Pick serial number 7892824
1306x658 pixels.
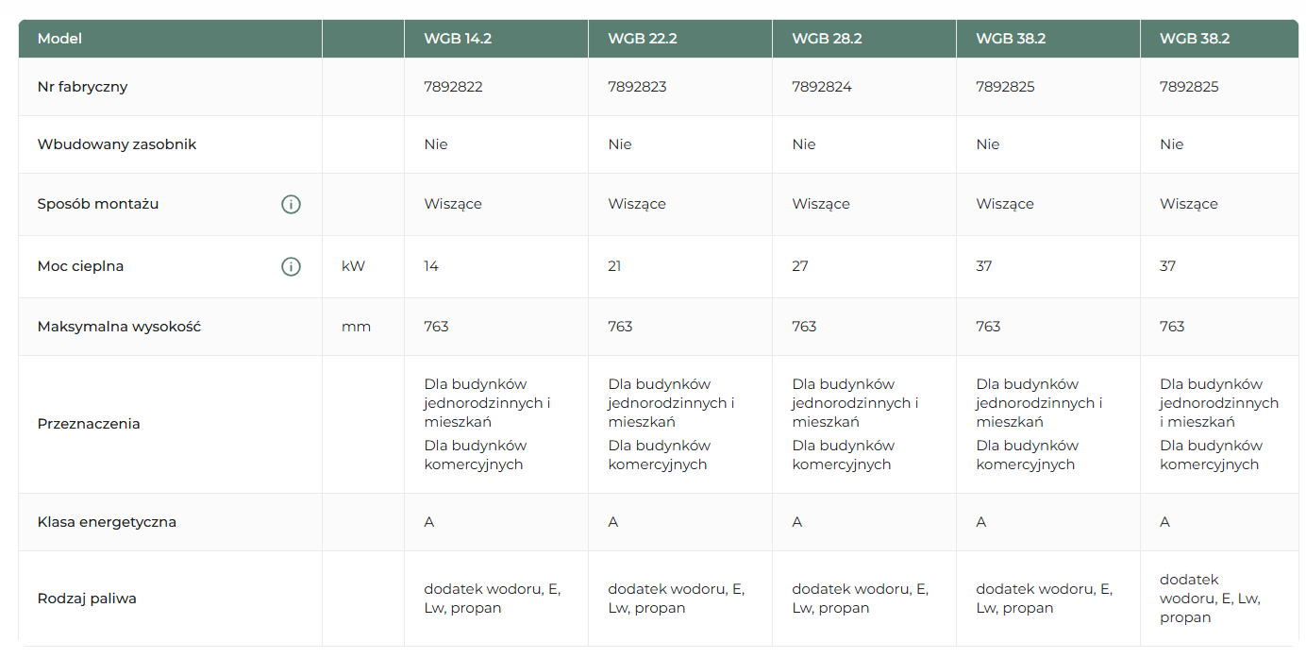(821, 87)
